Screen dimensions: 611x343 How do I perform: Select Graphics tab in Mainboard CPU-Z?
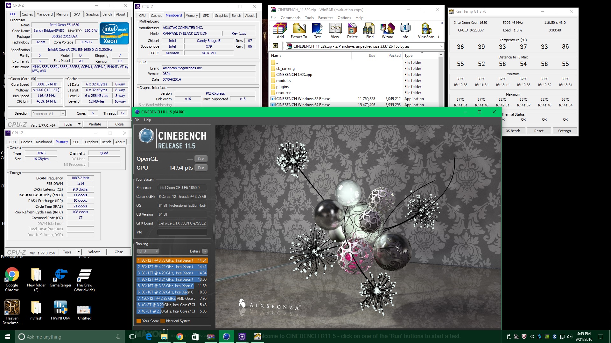[221, 16]
